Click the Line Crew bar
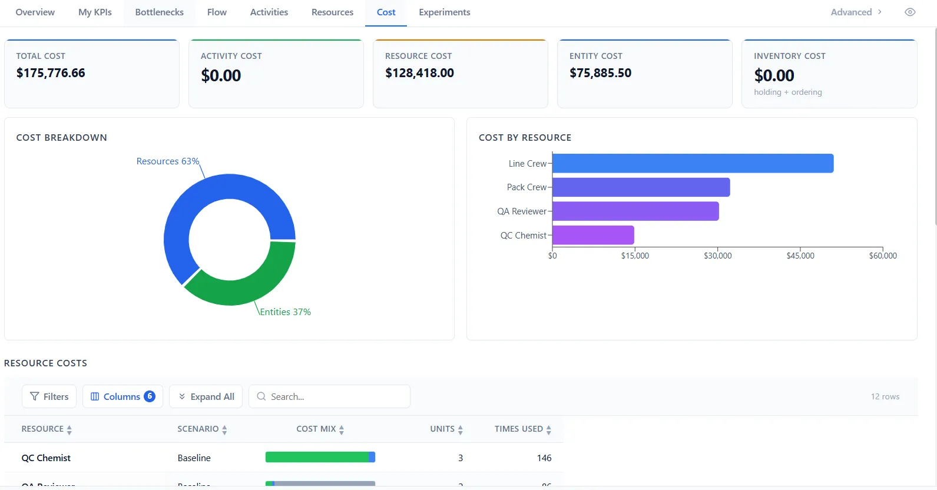This screenshot has height=490, width=937. click(x=693, y=163)
